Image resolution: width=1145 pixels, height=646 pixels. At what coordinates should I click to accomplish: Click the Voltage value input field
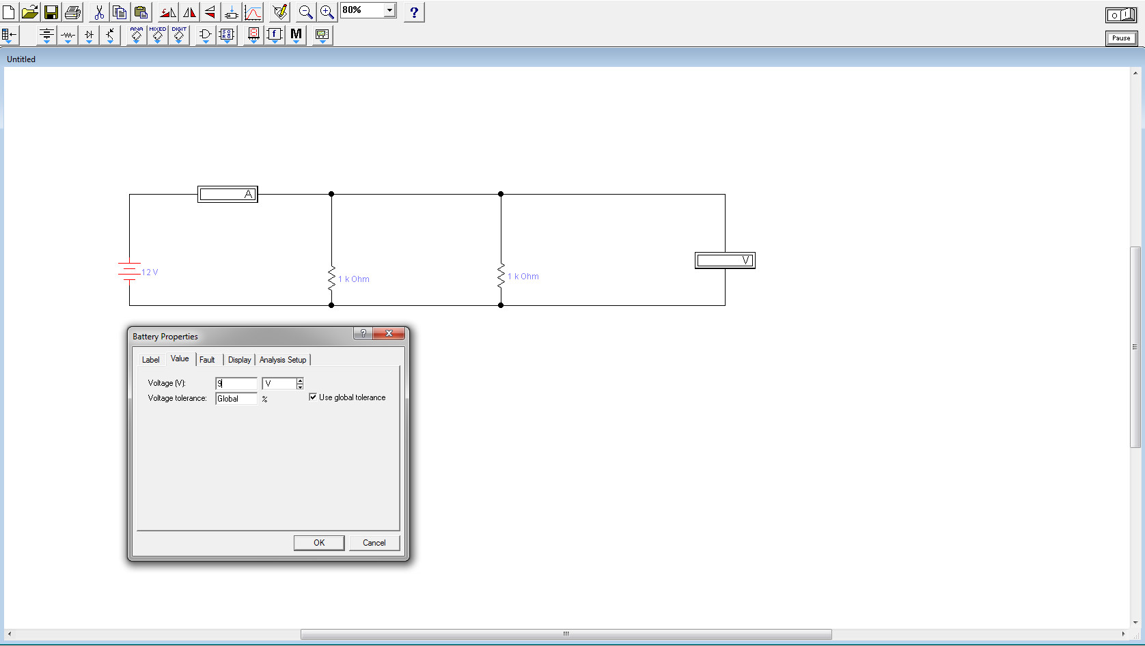coord(236,384)
